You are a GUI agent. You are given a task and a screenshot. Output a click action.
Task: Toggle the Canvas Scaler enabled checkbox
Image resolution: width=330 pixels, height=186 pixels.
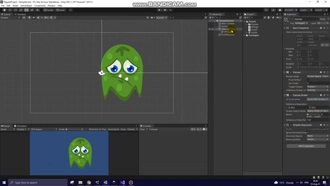(291, 95)
